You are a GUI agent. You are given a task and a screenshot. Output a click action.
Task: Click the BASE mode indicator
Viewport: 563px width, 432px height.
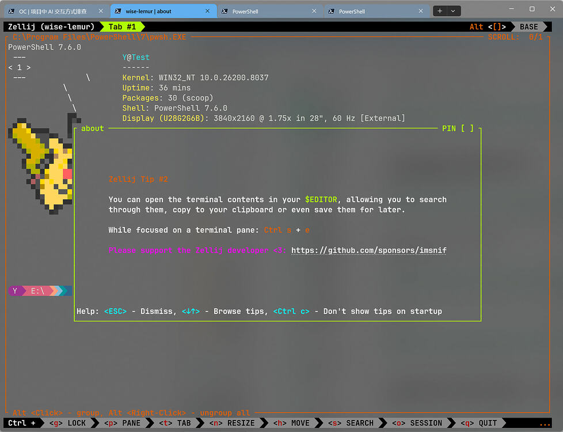529,27
